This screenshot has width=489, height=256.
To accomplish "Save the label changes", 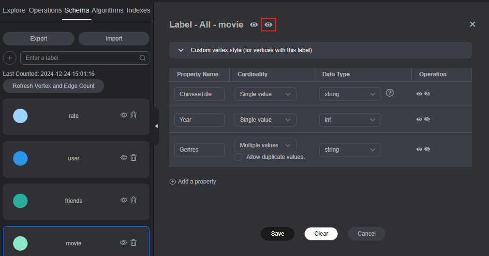I will tap(278, 234).
